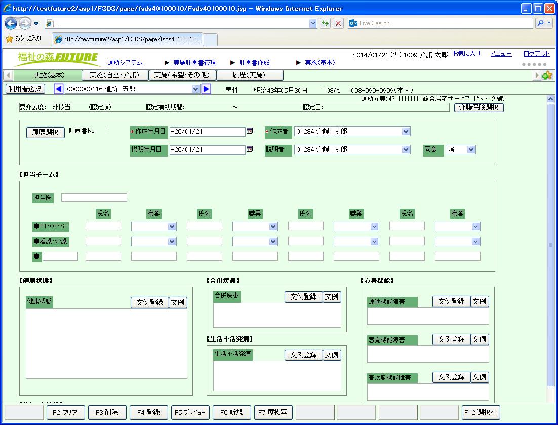Click the メニュー link

(501, 54)
